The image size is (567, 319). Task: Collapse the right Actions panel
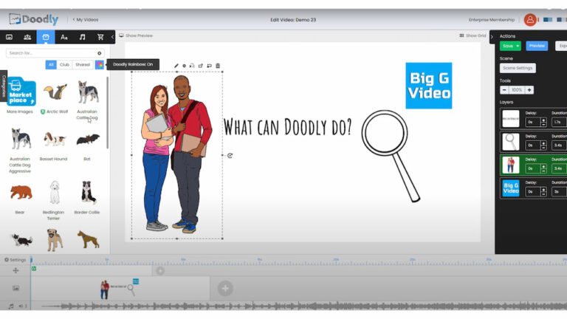pos(492,36)
